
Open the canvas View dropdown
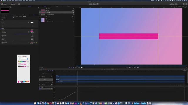point(183,6)
